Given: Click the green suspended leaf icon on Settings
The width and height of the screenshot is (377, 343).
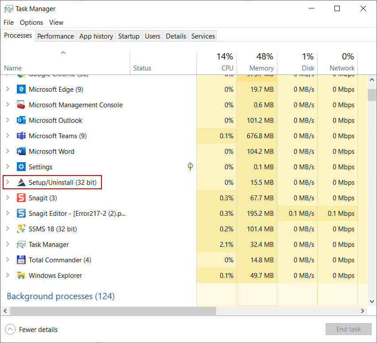Looking at the screenshot, I should click(190, 167).
